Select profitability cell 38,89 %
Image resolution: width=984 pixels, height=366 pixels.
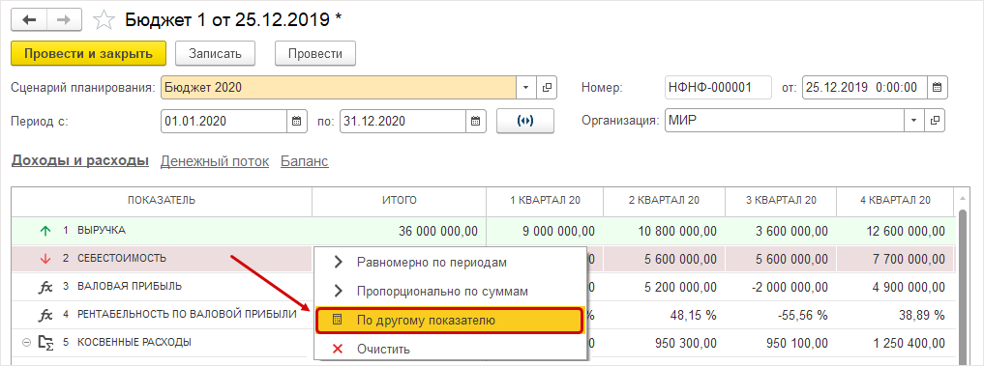tap(895, 315)
